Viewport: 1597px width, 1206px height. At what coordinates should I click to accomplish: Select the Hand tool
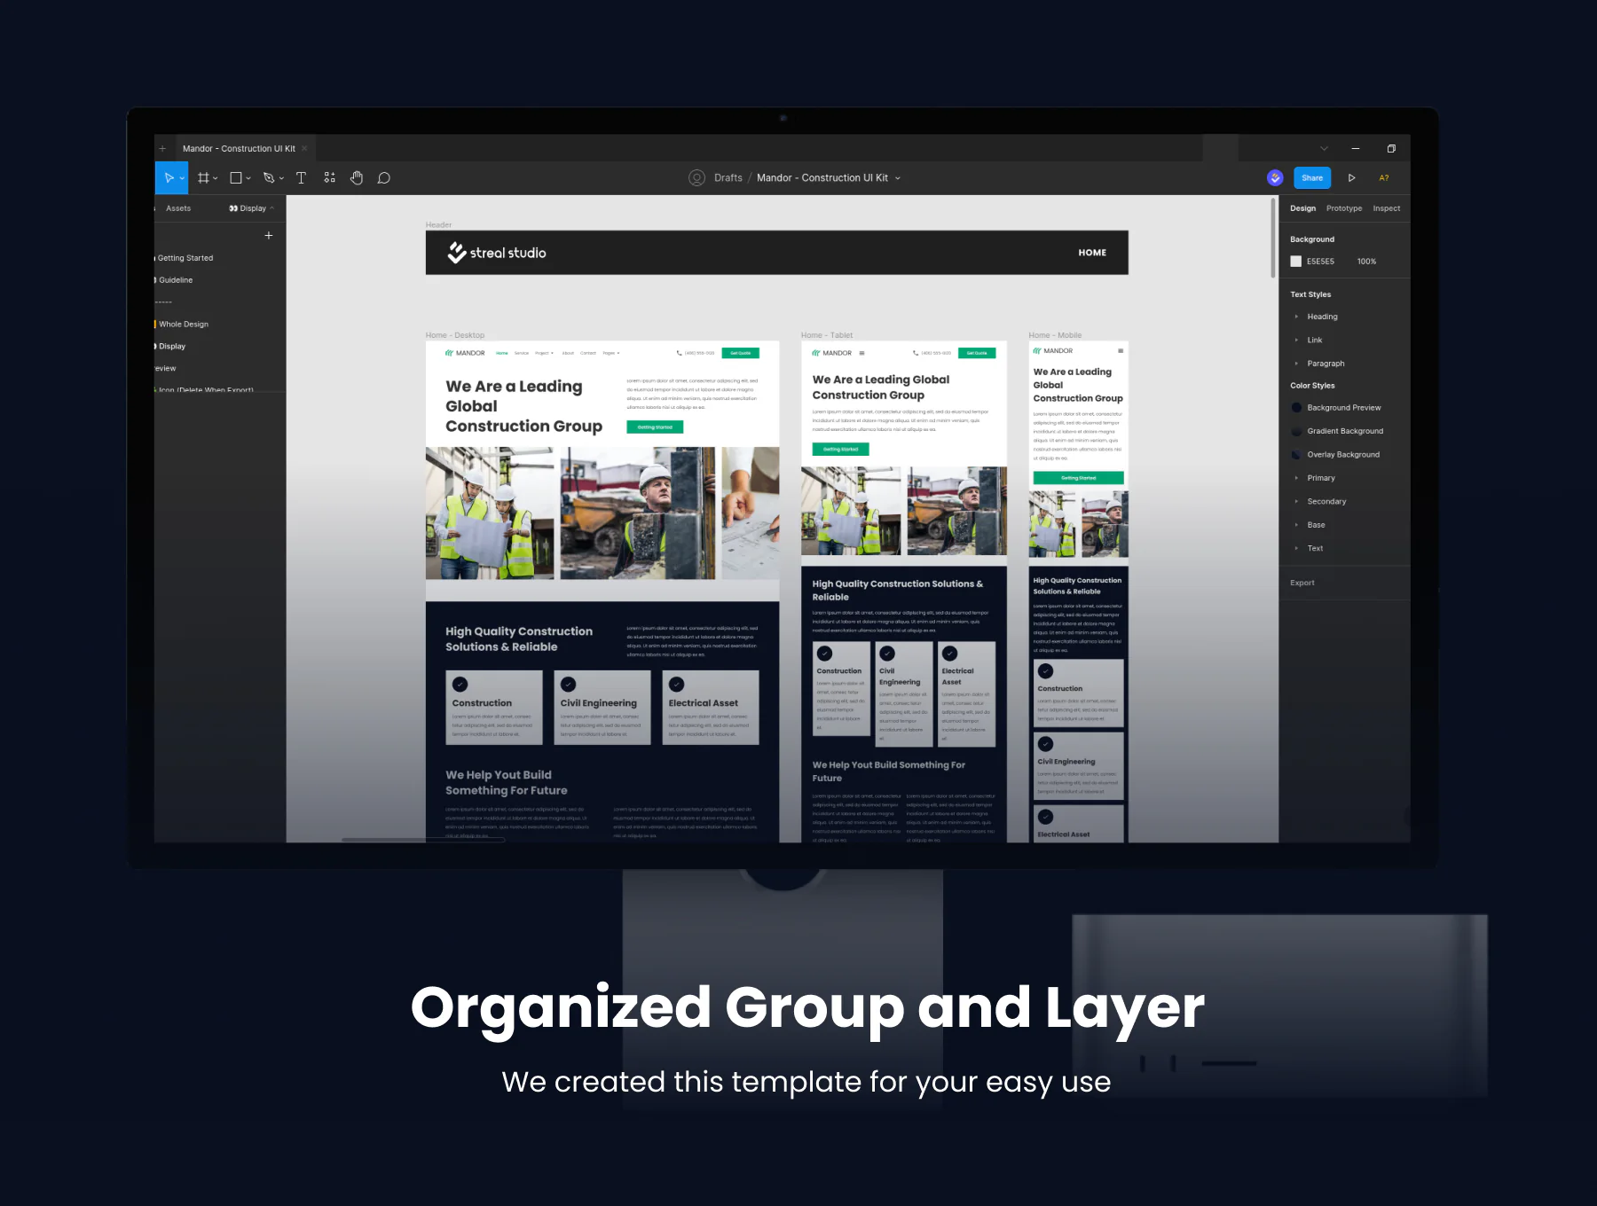(357, 178)
